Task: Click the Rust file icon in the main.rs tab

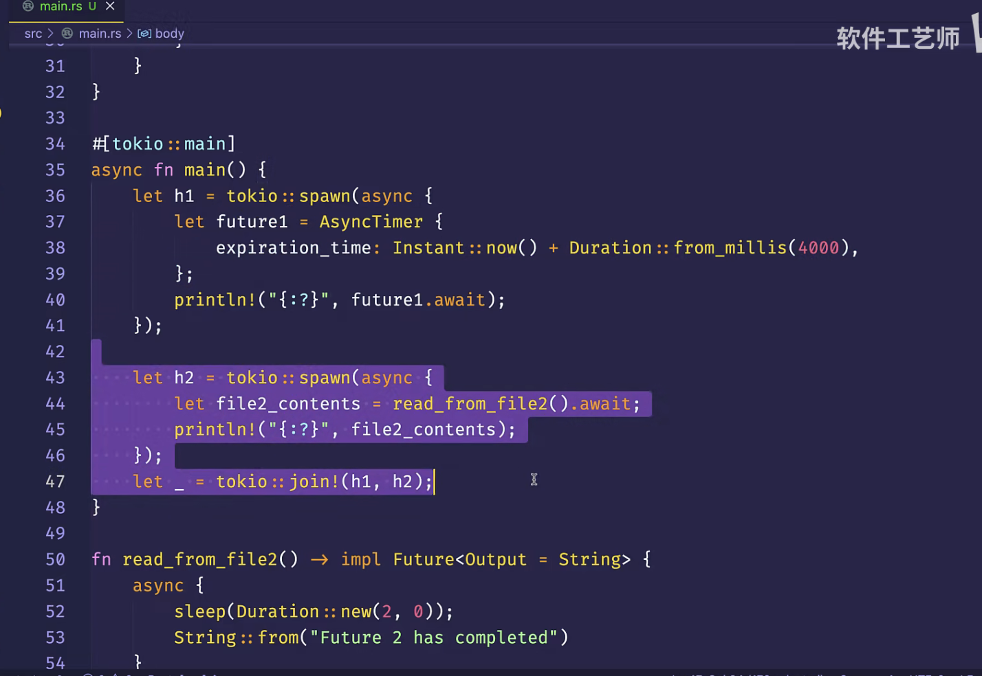Action: click(x=28, y=6)
